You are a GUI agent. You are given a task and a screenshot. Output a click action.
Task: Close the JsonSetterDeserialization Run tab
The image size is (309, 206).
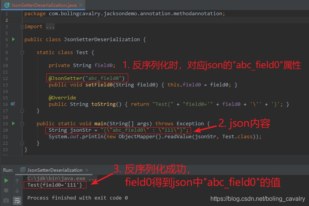pyautogui.click(x=87, y=170)
